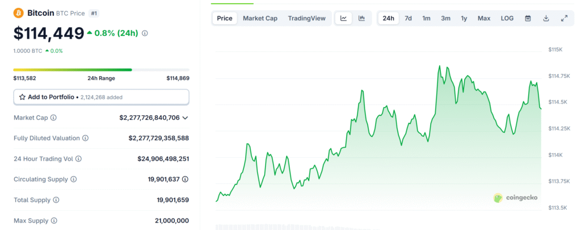Click info icon beside Fully Diluted Valuation
This screenshot has width=581, height=230.
85,138
